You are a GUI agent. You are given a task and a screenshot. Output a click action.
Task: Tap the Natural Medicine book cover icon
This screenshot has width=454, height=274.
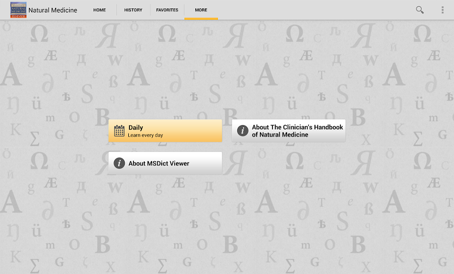click(x=18, y=10)
